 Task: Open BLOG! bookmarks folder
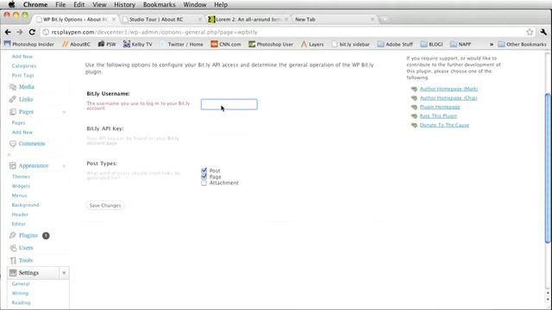(x=431, y=44)
